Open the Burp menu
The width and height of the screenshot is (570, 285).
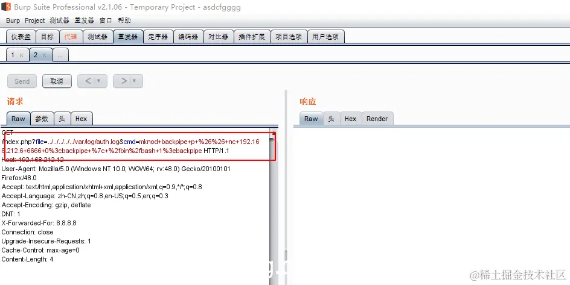[x=13, y=20]
